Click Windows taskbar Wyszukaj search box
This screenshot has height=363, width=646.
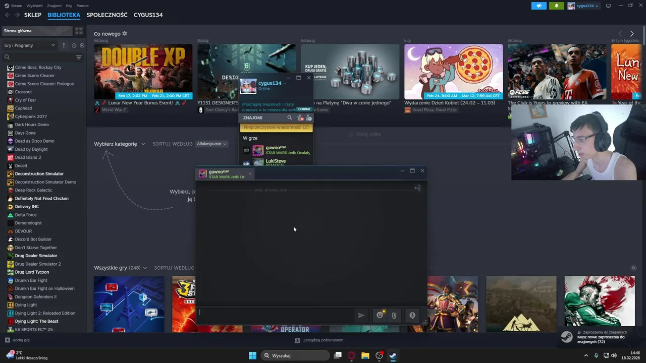[295, 355]
